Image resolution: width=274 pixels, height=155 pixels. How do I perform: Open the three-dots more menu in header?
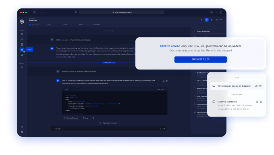pos(221,20)
